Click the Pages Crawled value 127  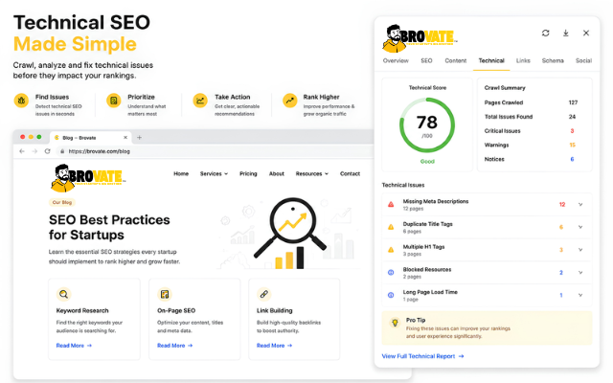coord(573,102)
